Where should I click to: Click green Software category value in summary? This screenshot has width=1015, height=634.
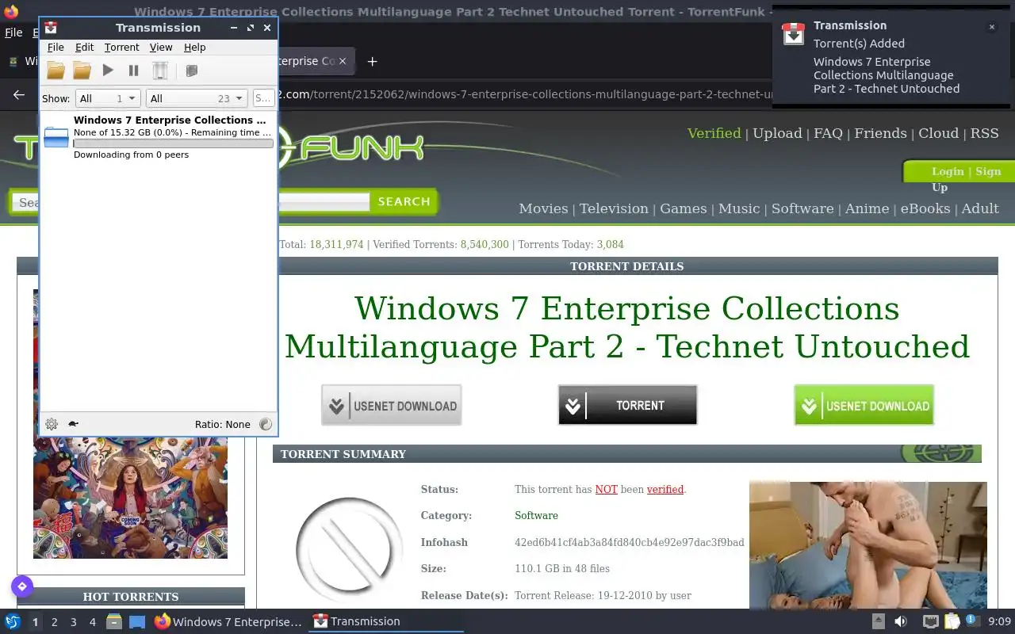536,515
